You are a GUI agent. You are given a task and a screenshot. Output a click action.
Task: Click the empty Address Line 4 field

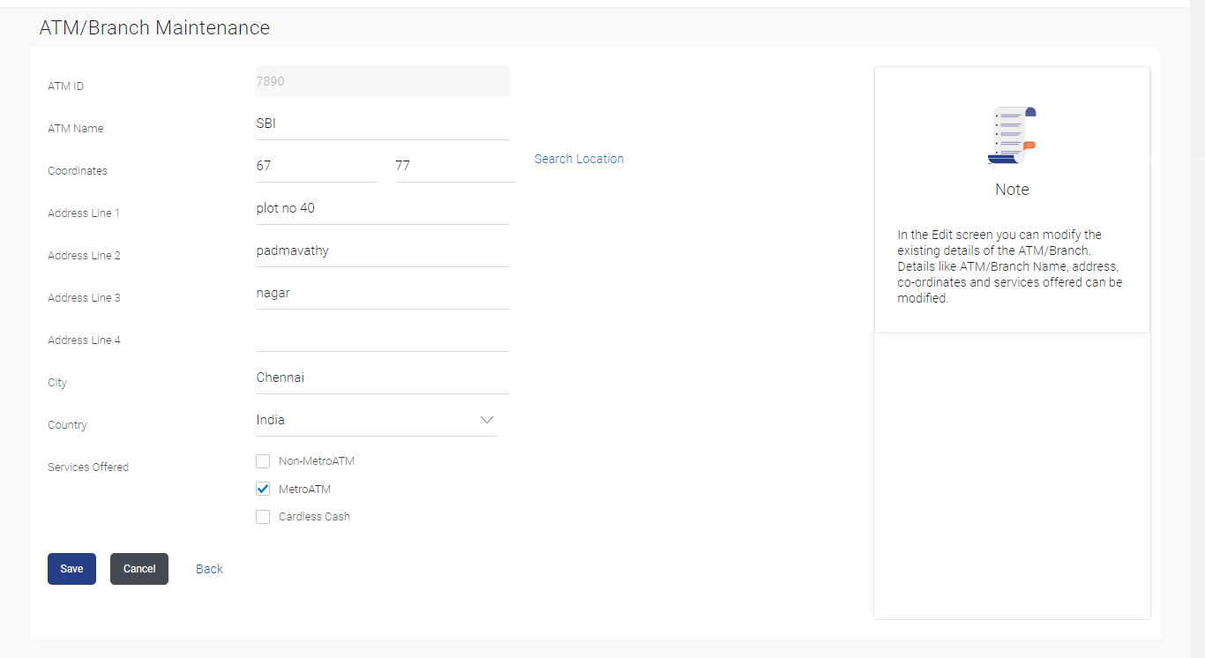pos(382,336)
